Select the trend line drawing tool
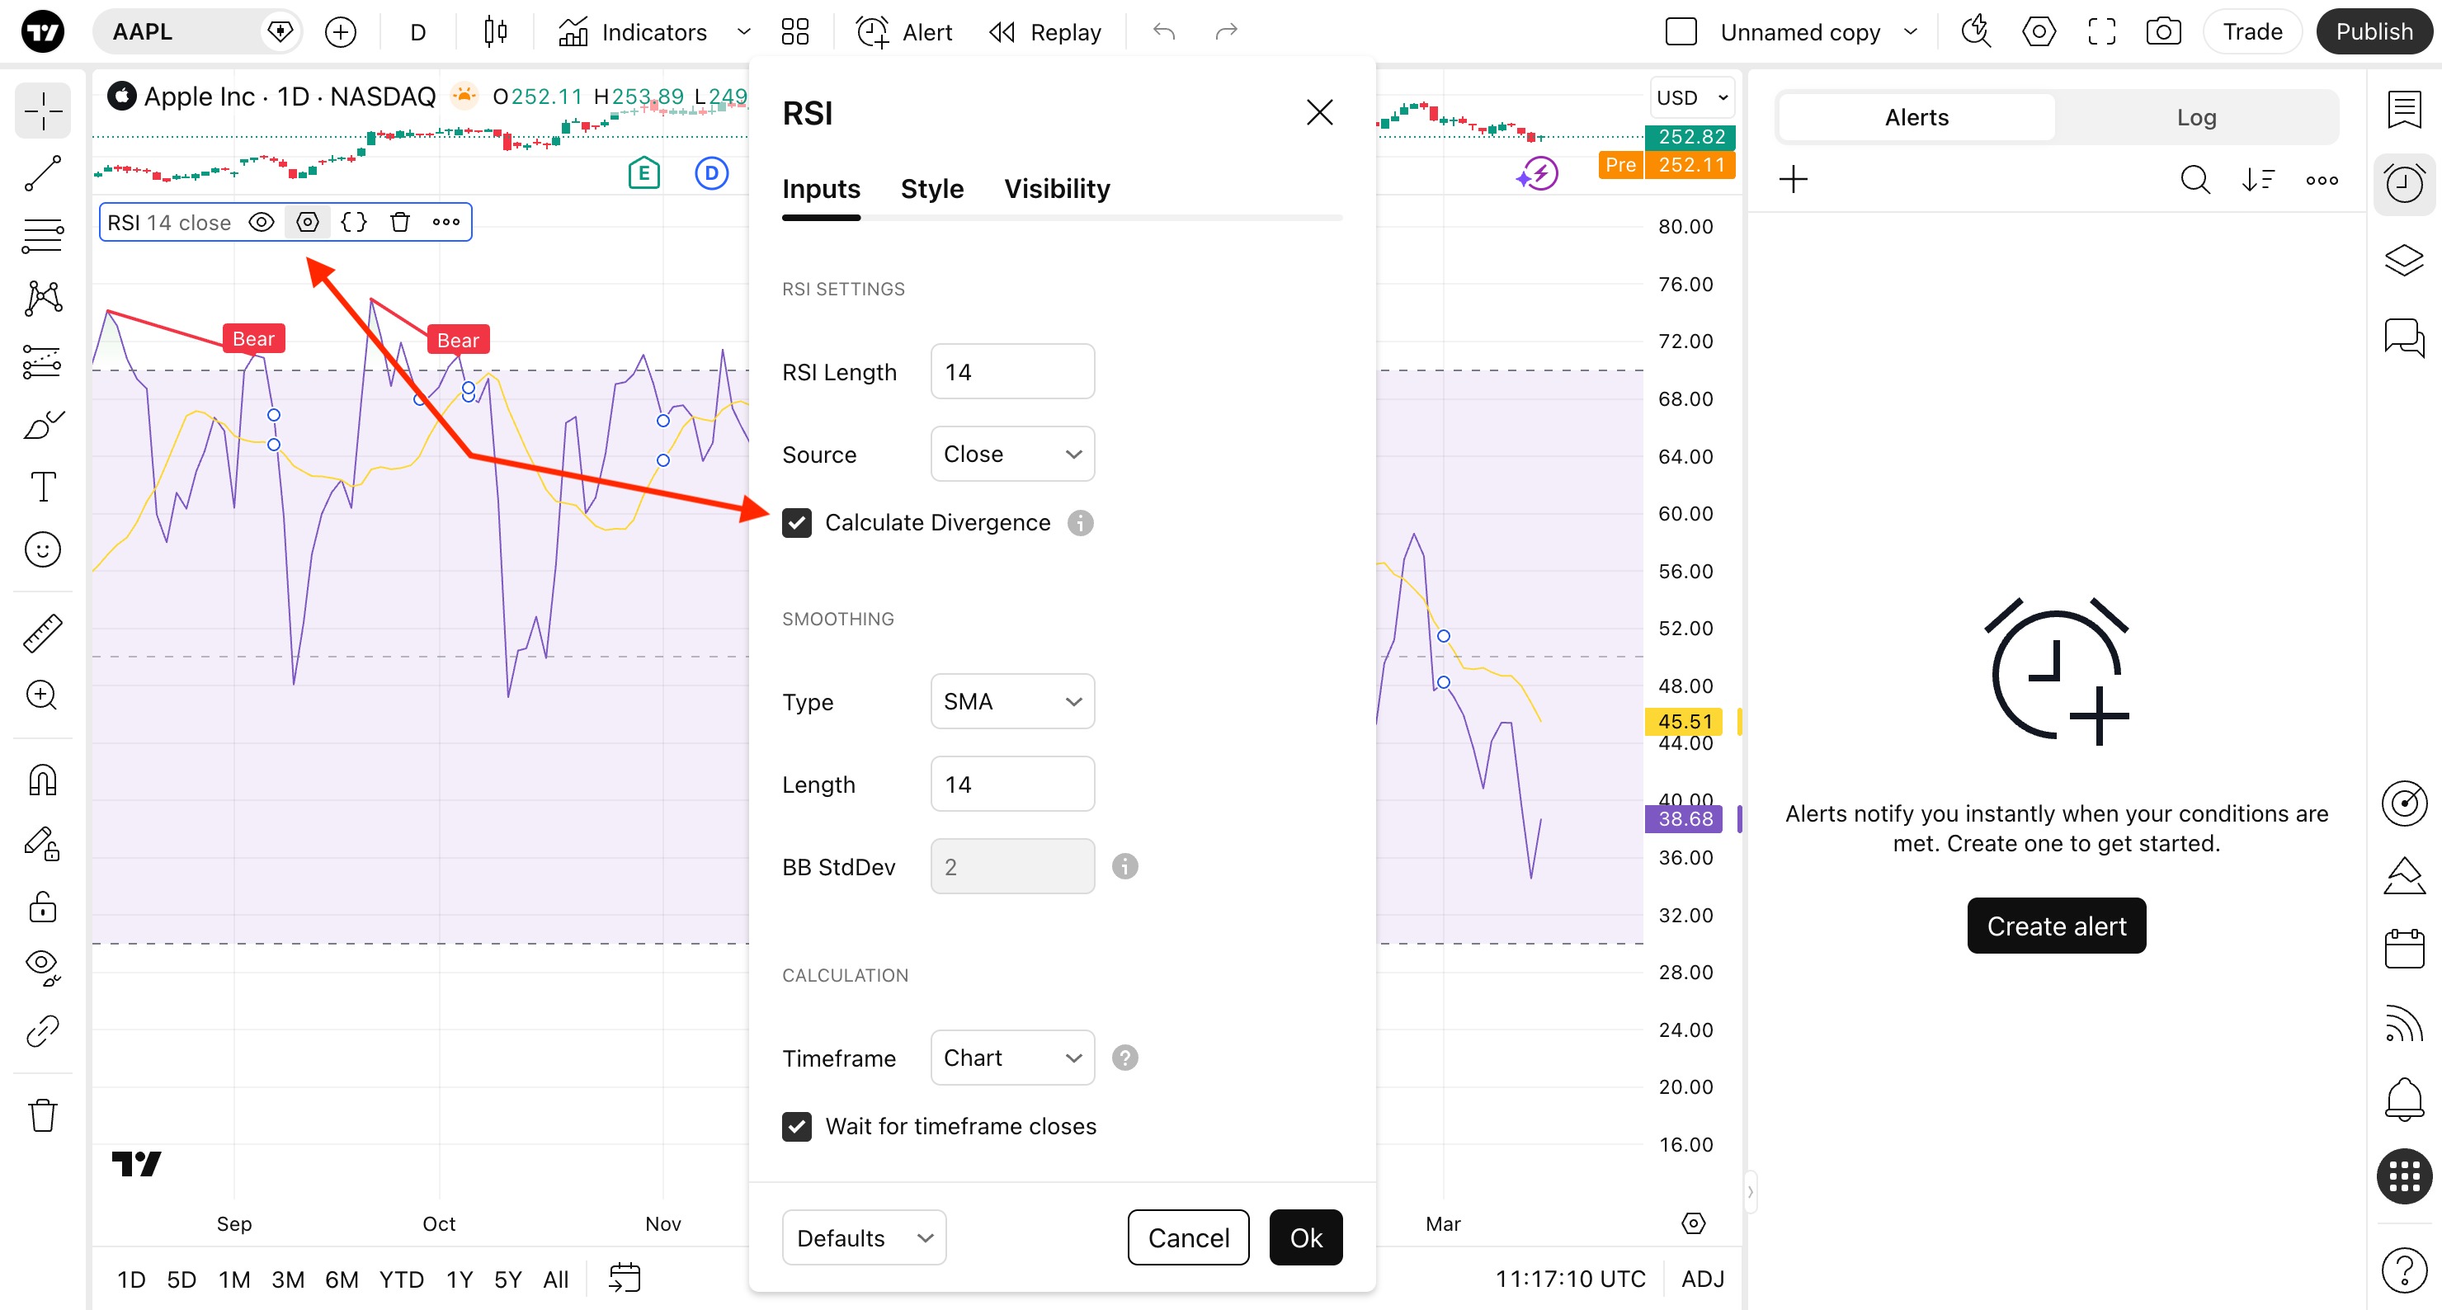 [43, 173]
